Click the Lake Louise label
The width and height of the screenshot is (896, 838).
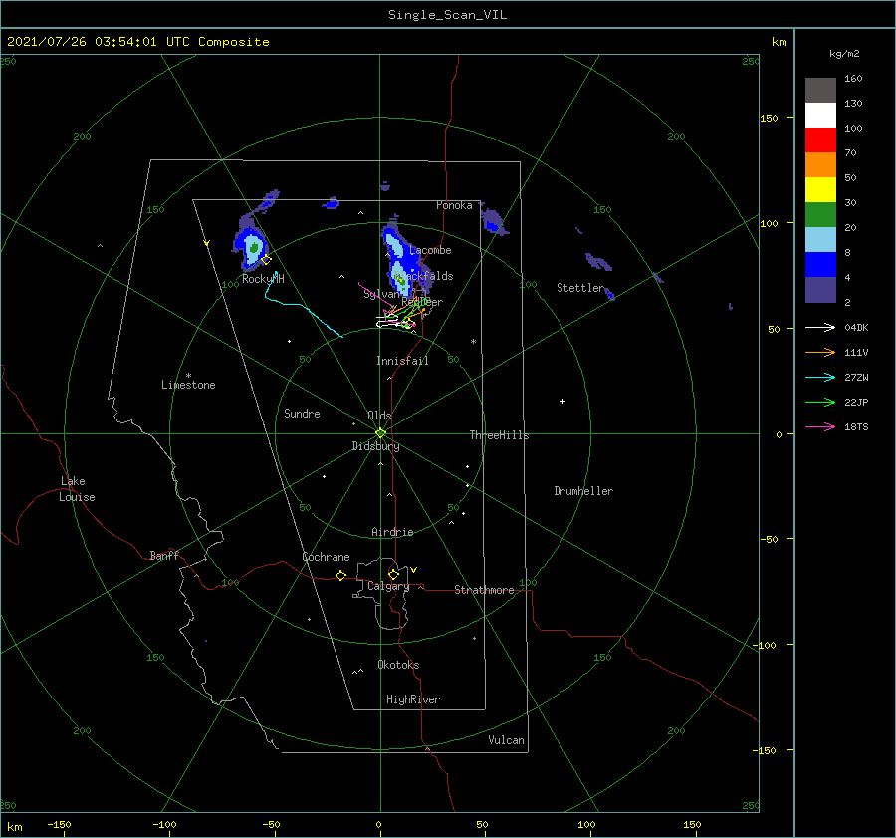pyautogui.click(x=77, y=489)
